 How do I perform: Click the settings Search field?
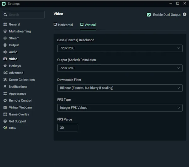click(x=23, y=15)
